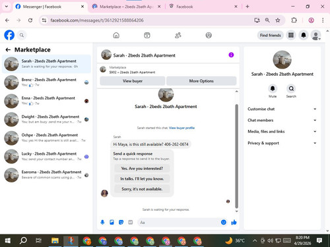Record a voice clip microphone icon
This screenshot has width=330, height=247.
coord(102,223)
